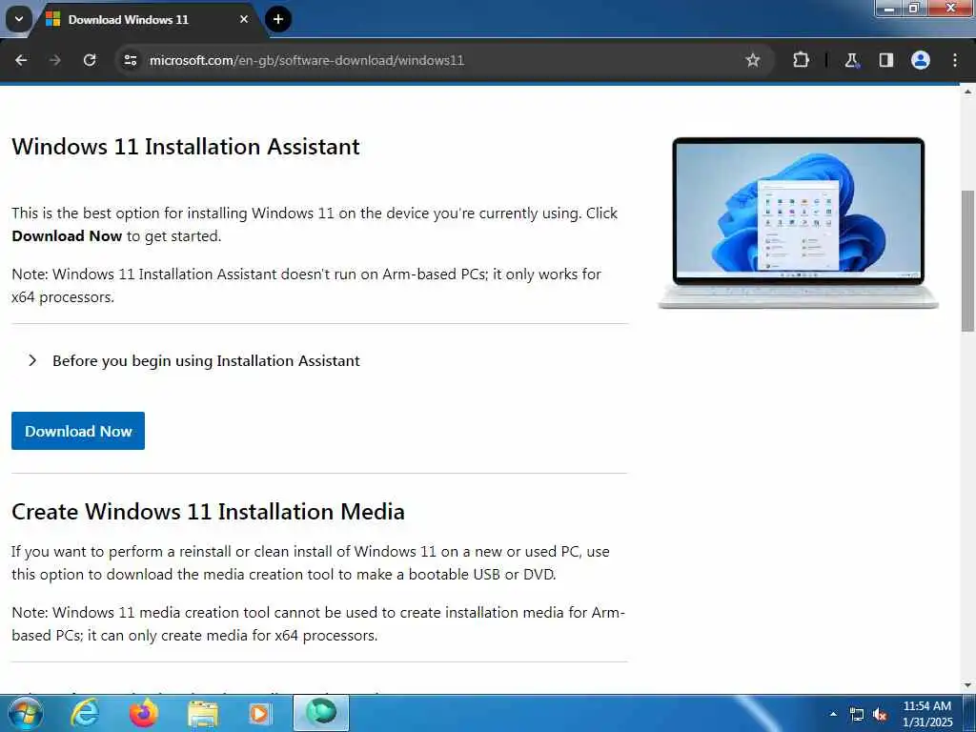Open Windows Media Player from taskbar
The image size is (976, 732).
tap(259, 713)
